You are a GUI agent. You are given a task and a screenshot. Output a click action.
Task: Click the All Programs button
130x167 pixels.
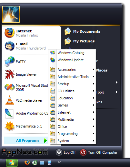point(26,140)
